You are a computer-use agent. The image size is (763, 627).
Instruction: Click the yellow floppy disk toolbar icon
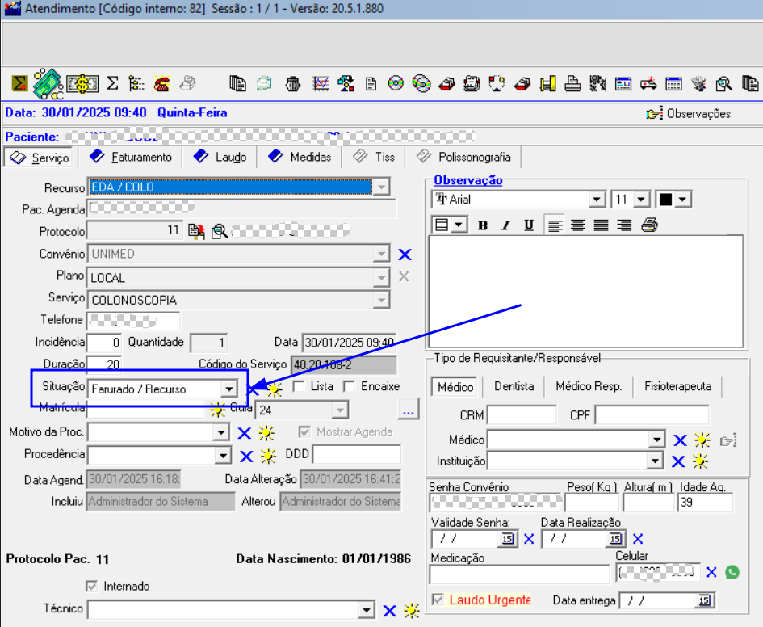[x=547, y=84]
